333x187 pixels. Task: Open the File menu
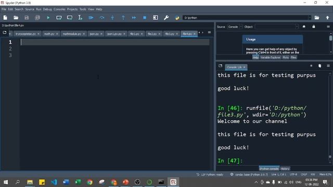tap(4, 9)
